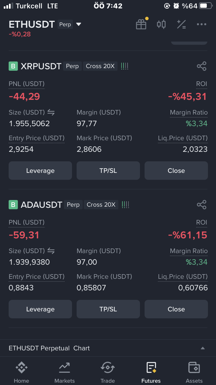Tap the XRPUSDT green signal bars indicator
Viewport: 216px width, 385px height.
pos(125,66)
